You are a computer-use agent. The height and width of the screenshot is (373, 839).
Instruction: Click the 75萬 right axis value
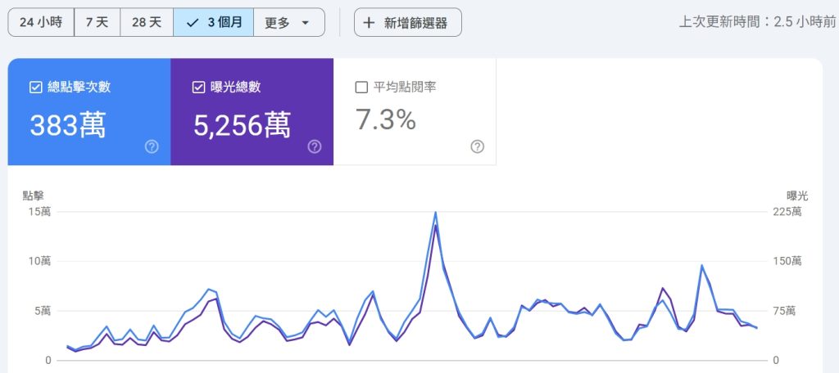click(x=786, y=311)
